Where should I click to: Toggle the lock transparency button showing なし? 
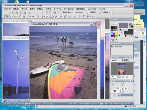coord(125,88)
